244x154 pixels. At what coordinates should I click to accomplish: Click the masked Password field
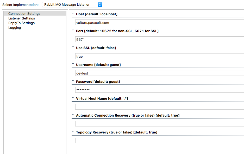(160, 90)
